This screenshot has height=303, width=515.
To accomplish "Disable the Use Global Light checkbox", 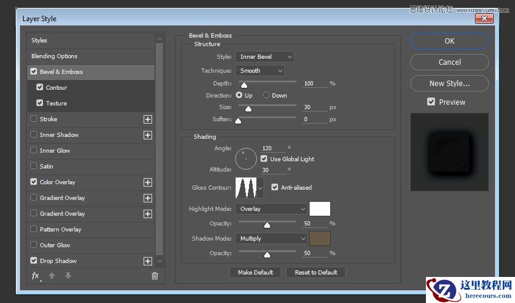I will (x=264, y=159).
